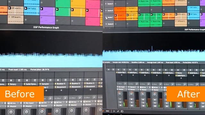
Task: Toggle Before panel's Rotary device power dot
Action: [9, 84]
